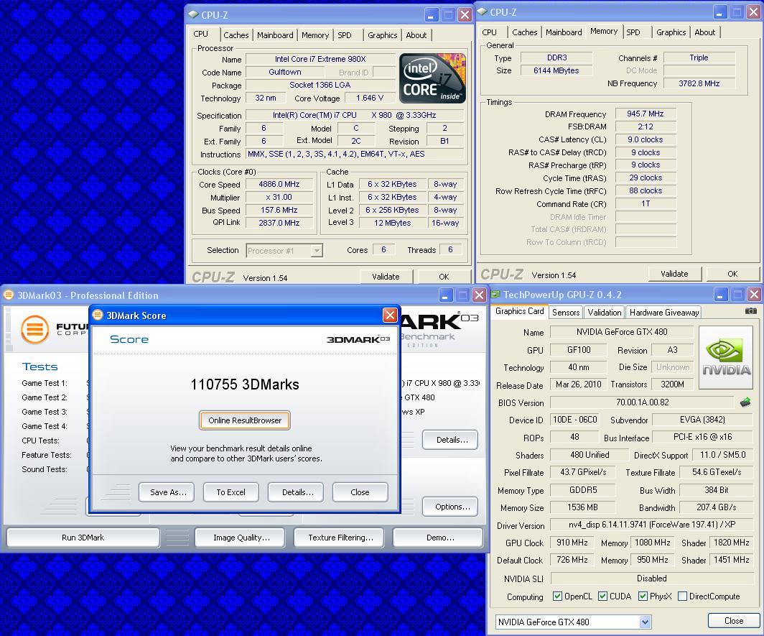Open About tab in left CPU-Z

[416, 35]
